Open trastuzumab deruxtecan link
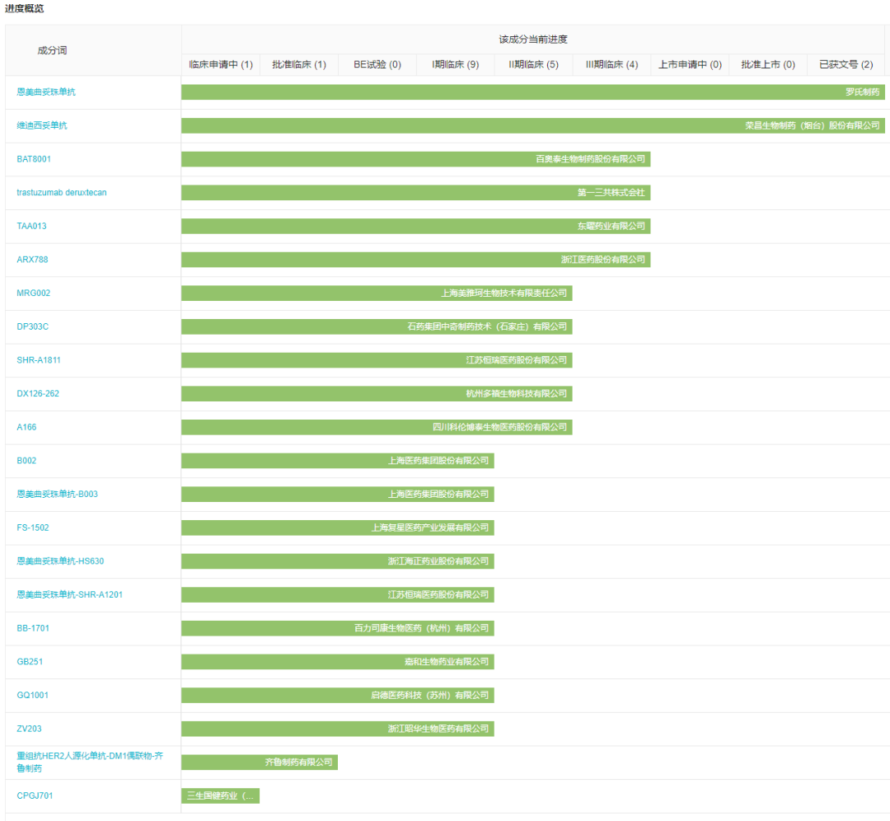Viewport: 890px width, 821px height. pyautogui.click(x=62, y=193)
